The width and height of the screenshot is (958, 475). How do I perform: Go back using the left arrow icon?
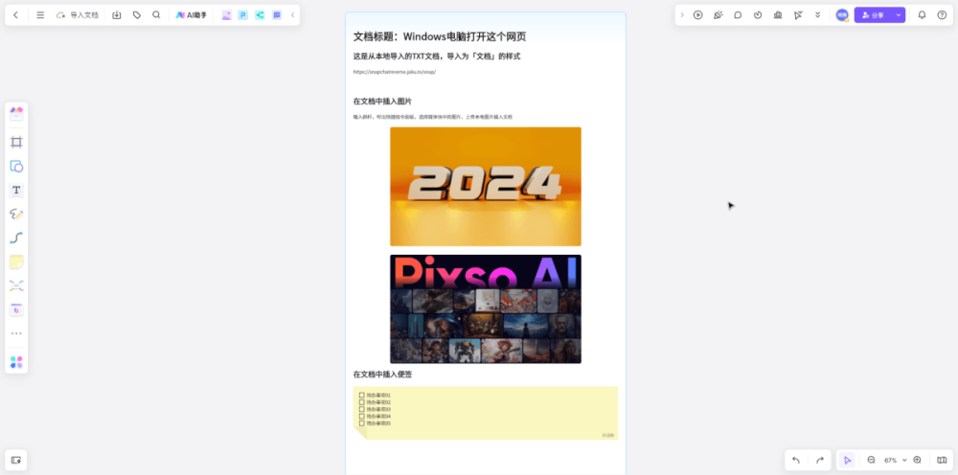pos(16,15)
